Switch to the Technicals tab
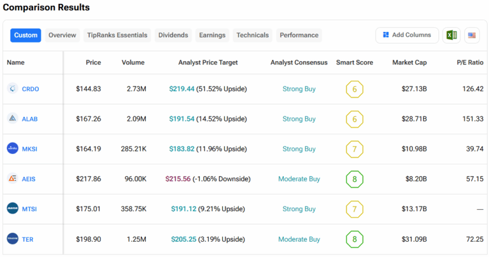 [252, 35]
